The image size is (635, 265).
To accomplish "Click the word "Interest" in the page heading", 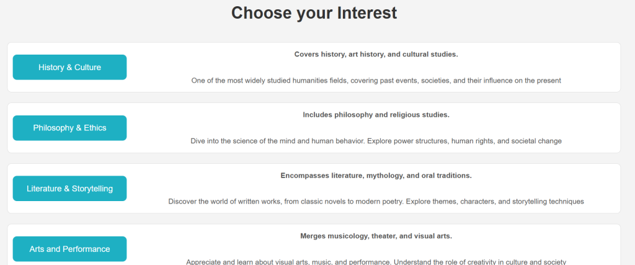I will 366,13.
